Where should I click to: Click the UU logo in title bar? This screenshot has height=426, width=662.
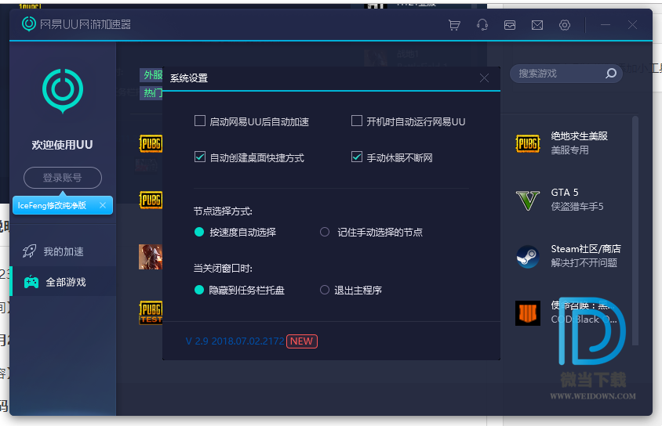(x=29, y=24)
